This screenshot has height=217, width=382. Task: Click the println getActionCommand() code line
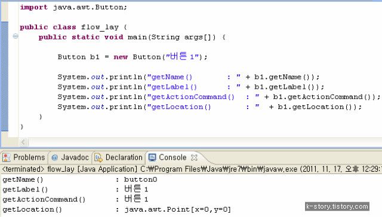coord(219,97)
